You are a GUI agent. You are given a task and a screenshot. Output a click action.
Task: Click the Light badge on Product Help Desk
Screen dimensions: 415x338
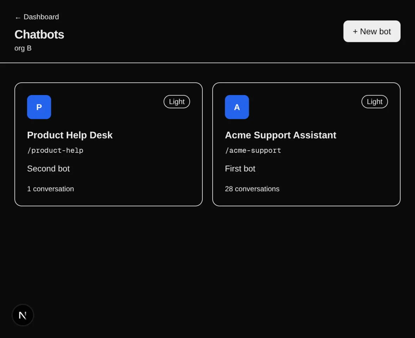pyautogui.click(x=177, y=102)
